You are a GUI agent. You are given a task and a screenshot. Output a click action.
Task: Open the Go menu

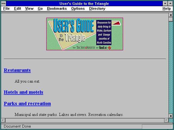point(40,9)
